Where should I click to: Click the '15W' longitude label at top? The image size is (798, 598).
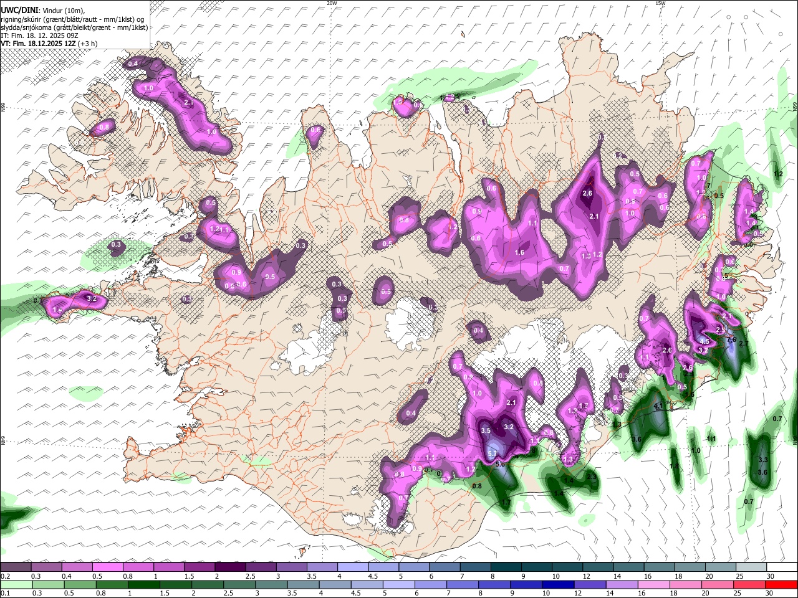pos(660,3)
